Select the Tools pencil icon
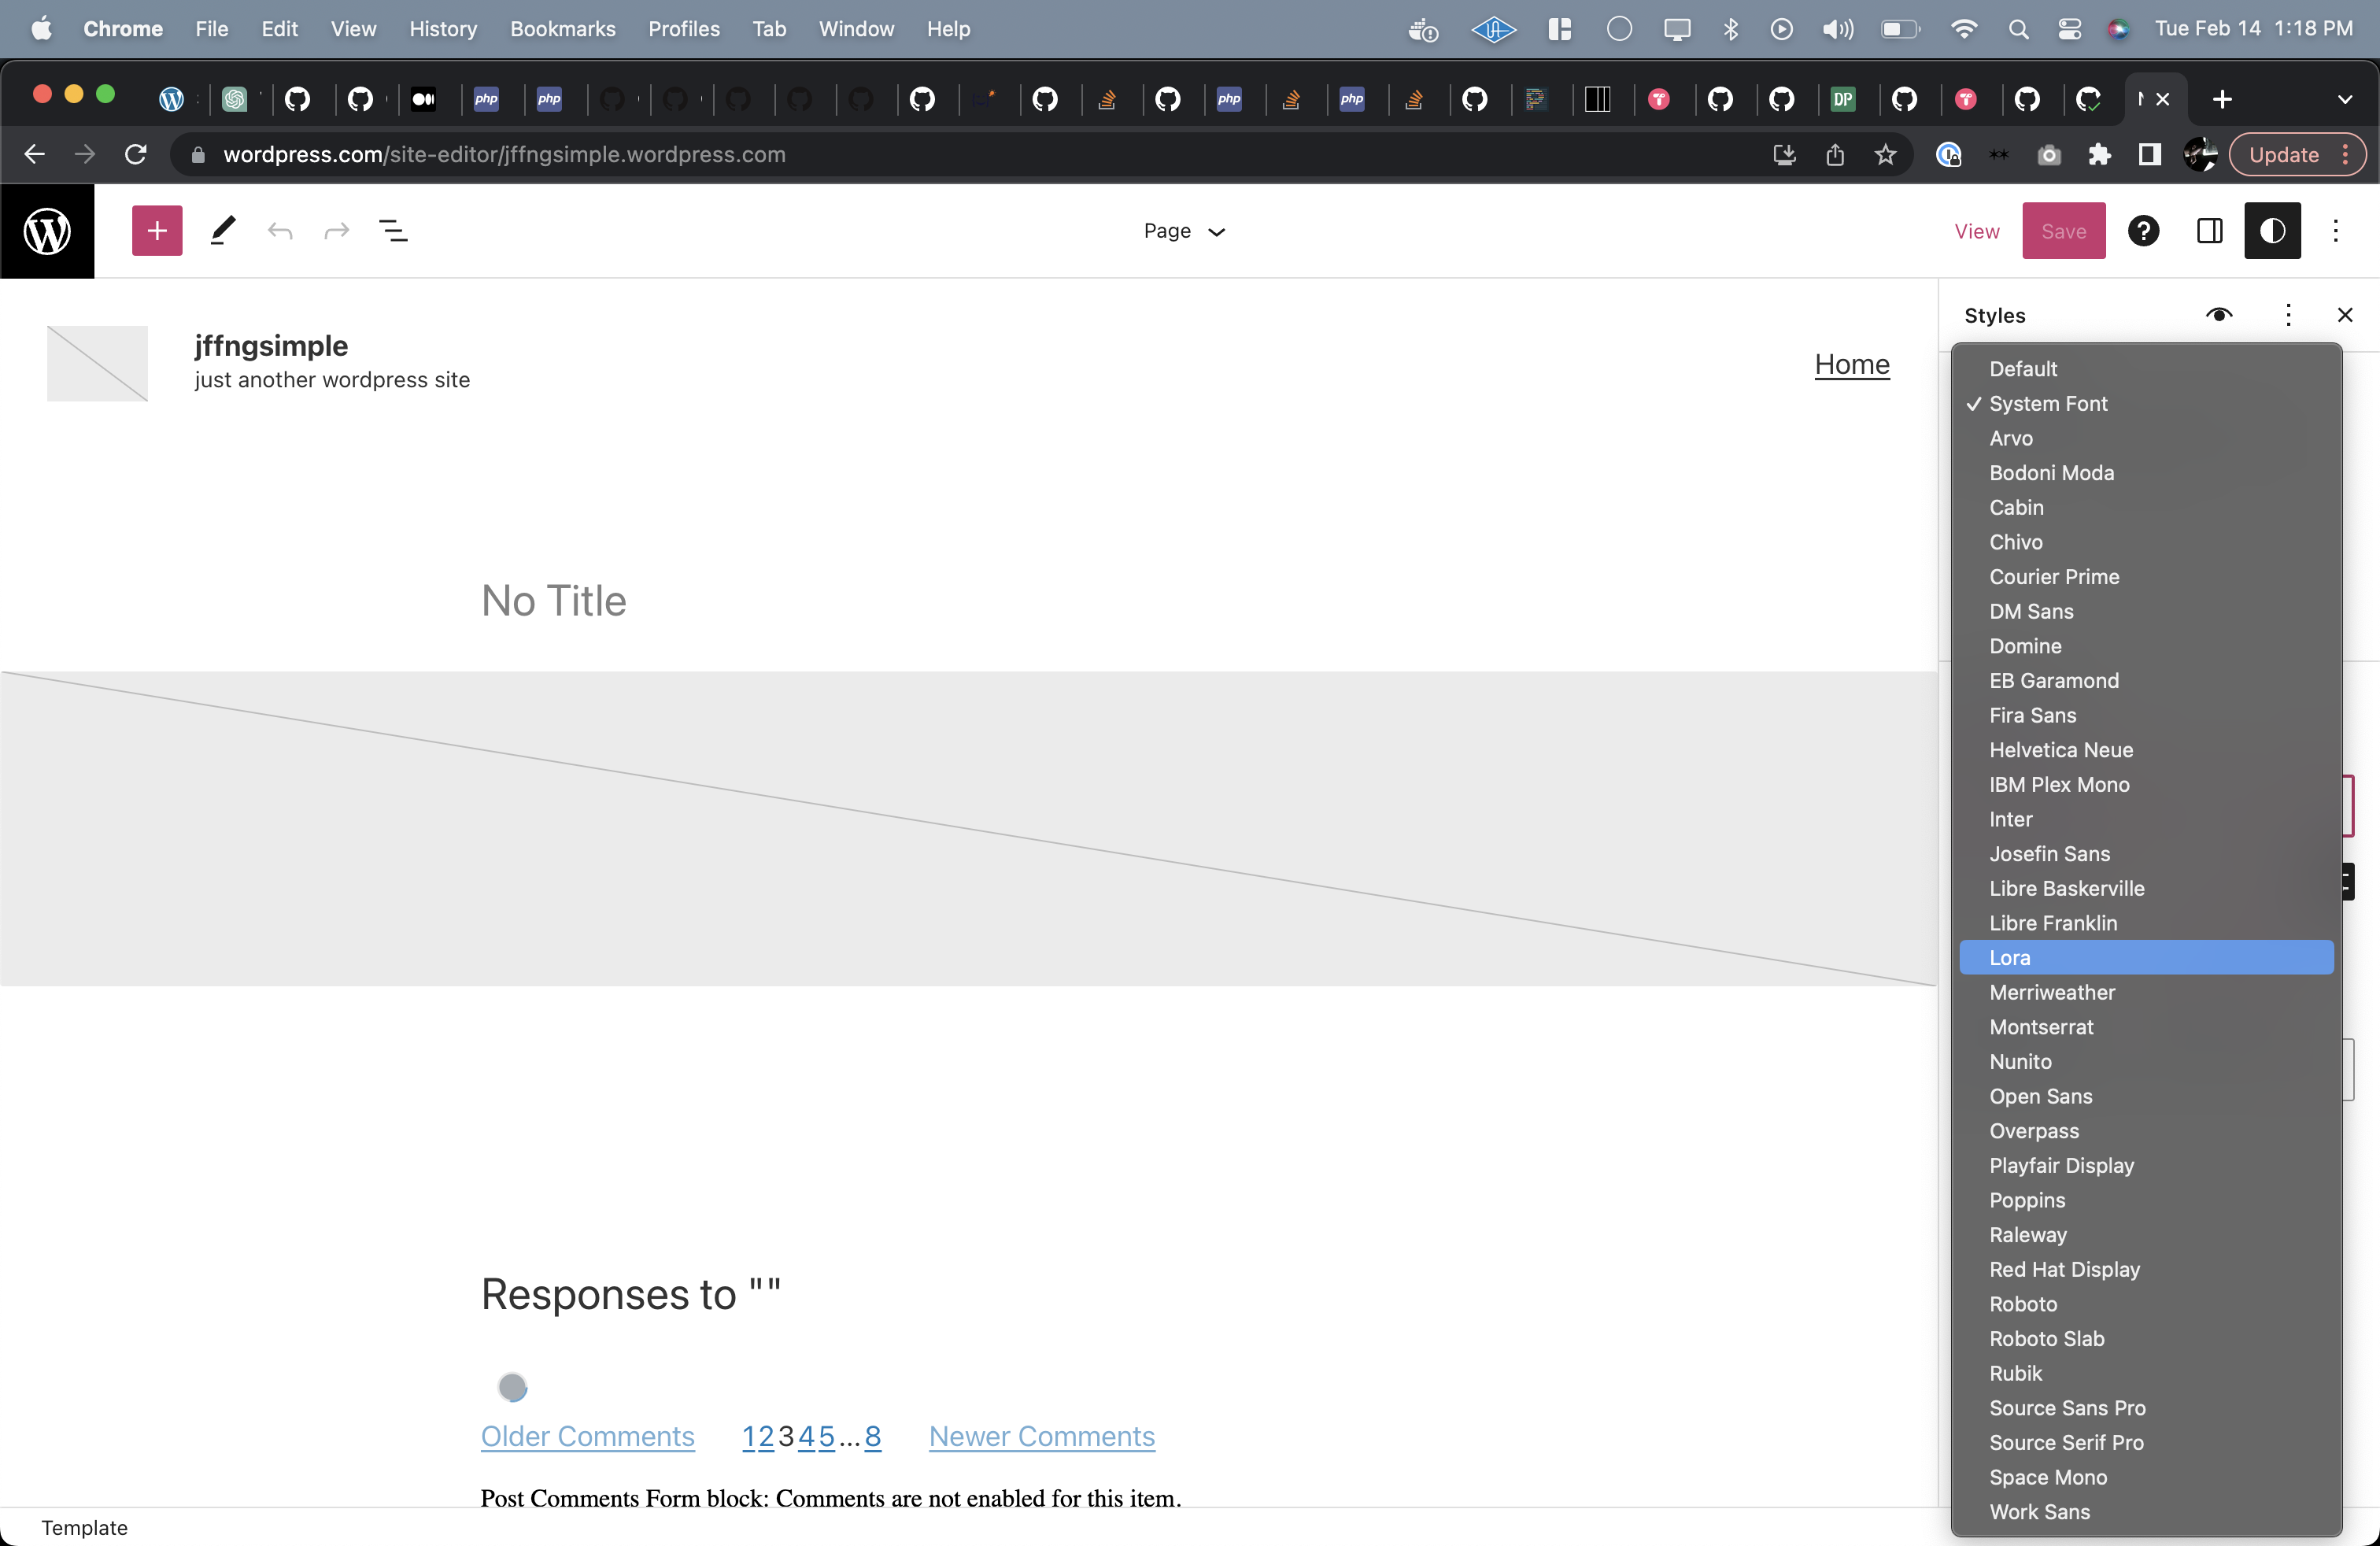 tap(222, 230)
